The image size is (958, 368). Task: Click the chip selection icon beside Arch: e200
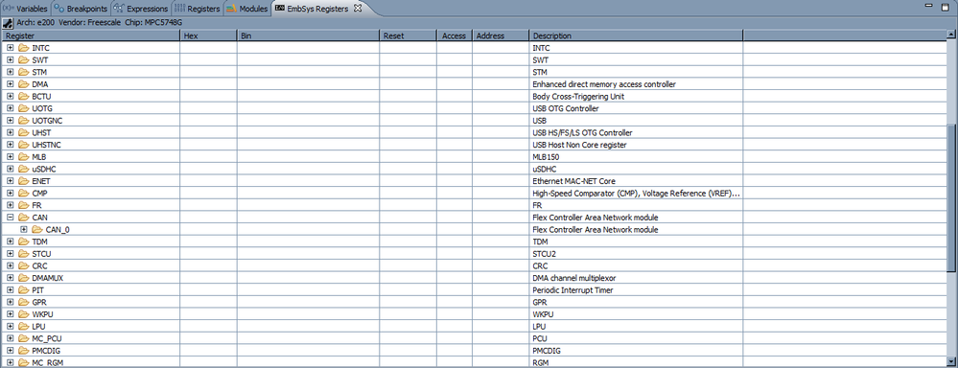(x=8, y=23)
